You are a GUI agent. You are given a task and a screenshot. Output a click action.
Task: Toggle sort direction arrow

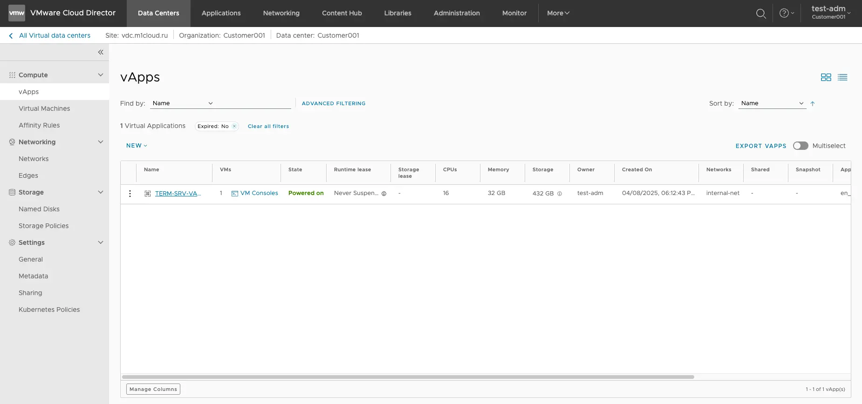[813, 103]
